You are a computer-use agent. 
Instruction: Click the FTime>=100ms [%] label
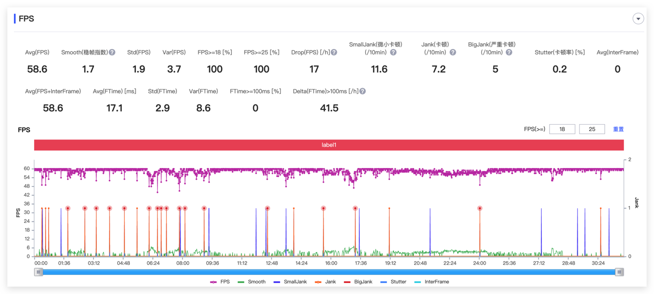[256, 91]
